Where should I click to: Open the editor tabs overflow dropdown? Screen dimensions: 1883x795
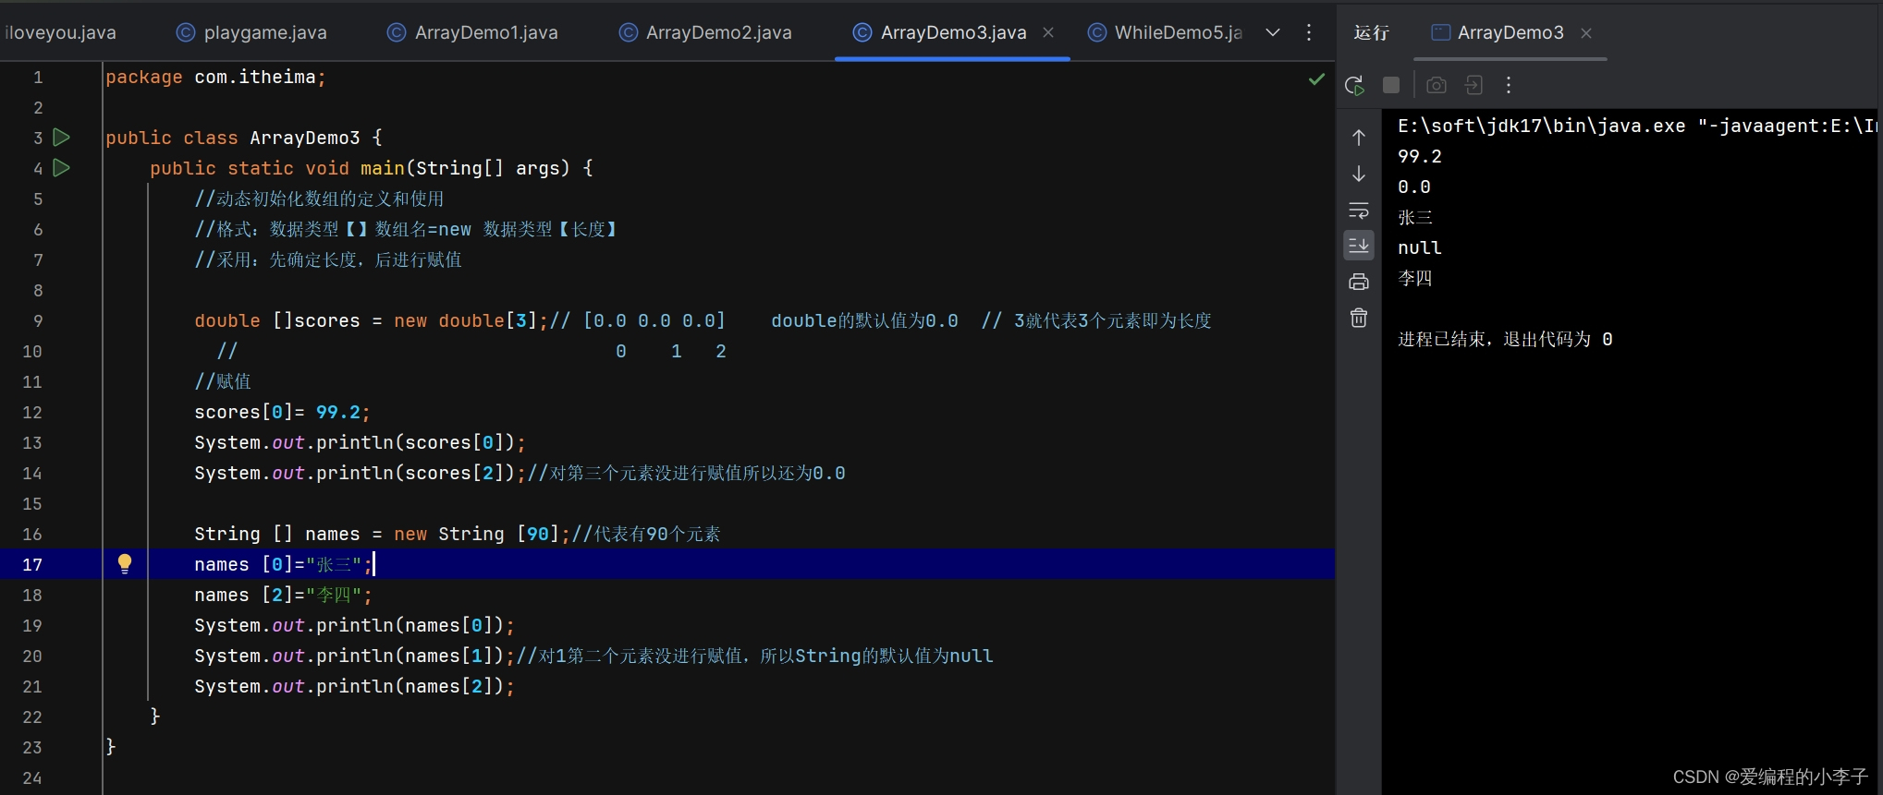(1273, 32)
